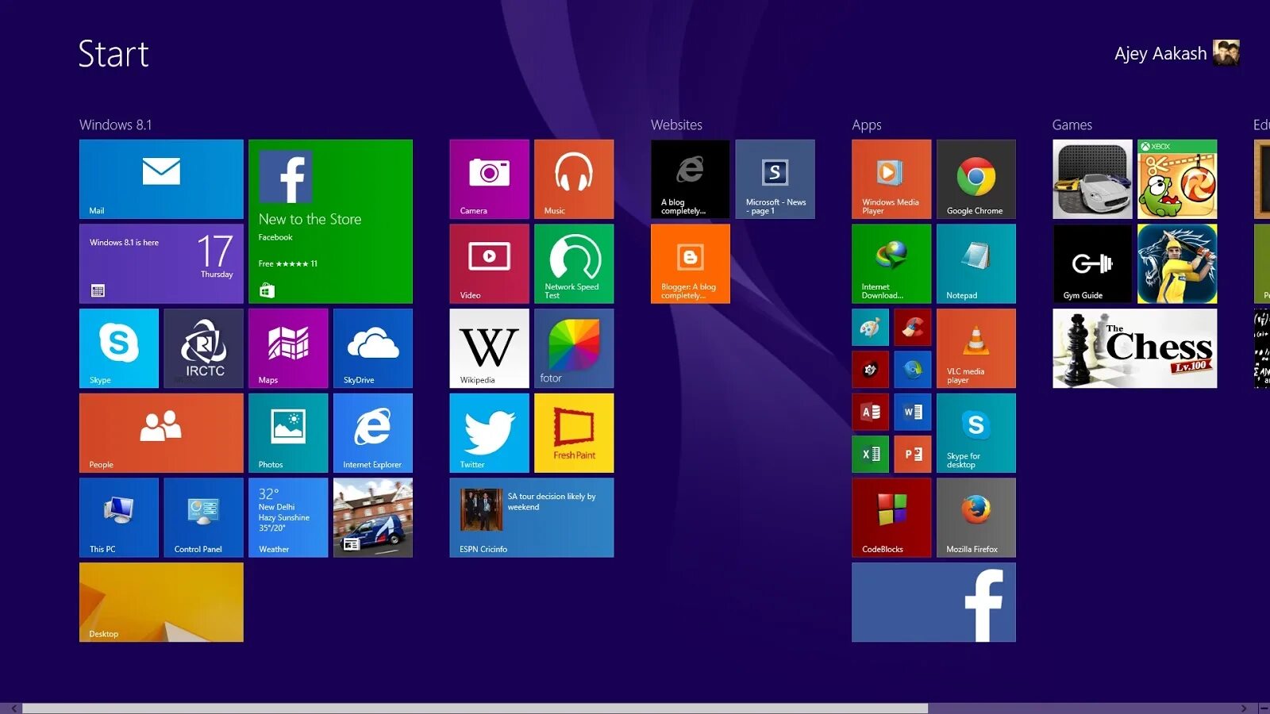
Task: Open the small blue globe tile in Apps
Action: pos(913,370)
